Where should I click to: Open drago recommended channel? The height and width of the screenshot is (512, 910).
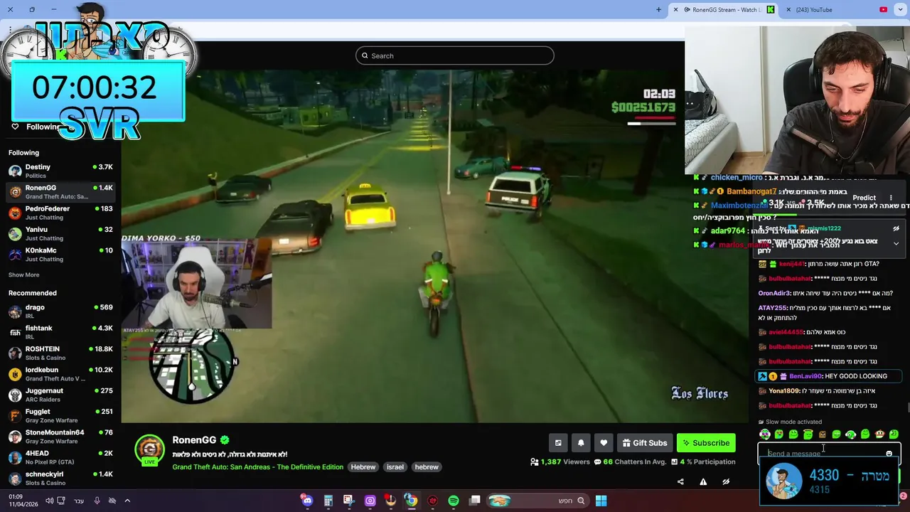point(60,311)
